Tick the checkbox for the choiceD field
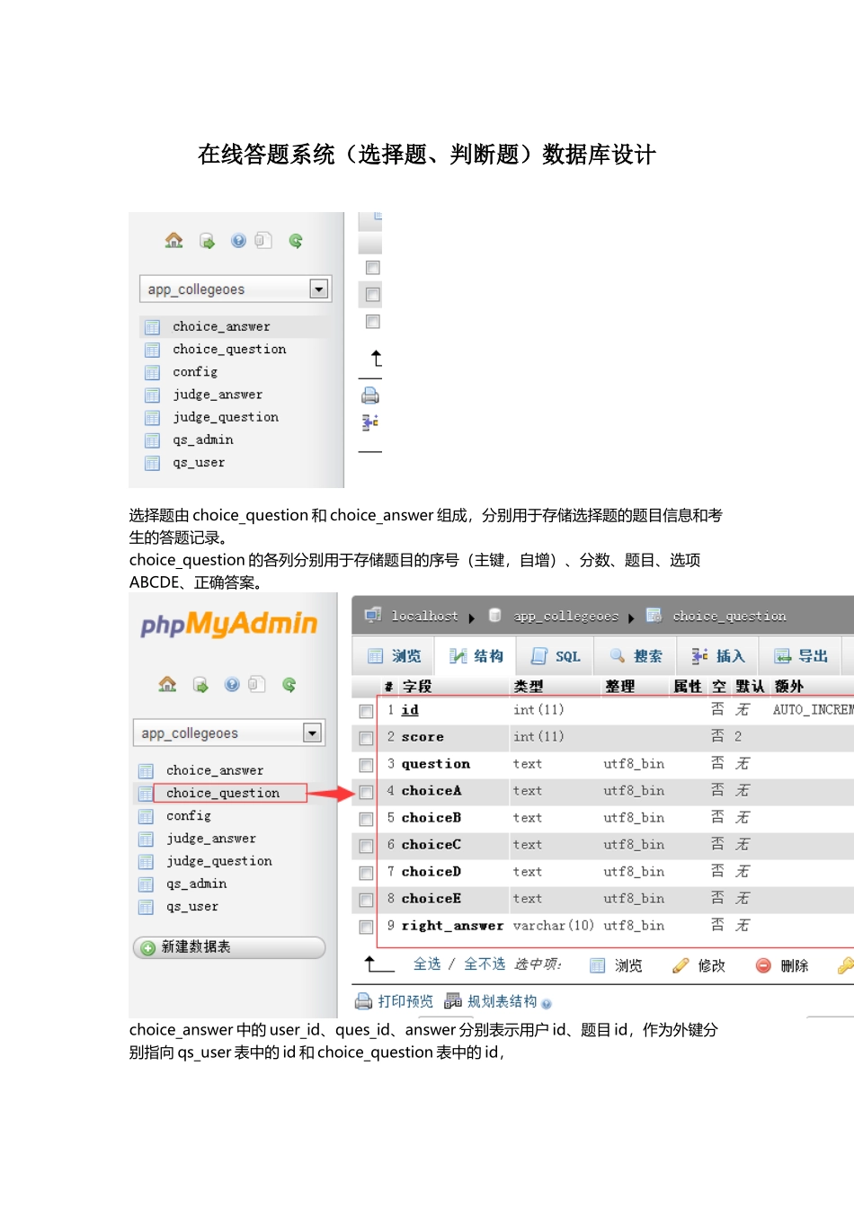854x1208 pixels. tap(366, 873)
